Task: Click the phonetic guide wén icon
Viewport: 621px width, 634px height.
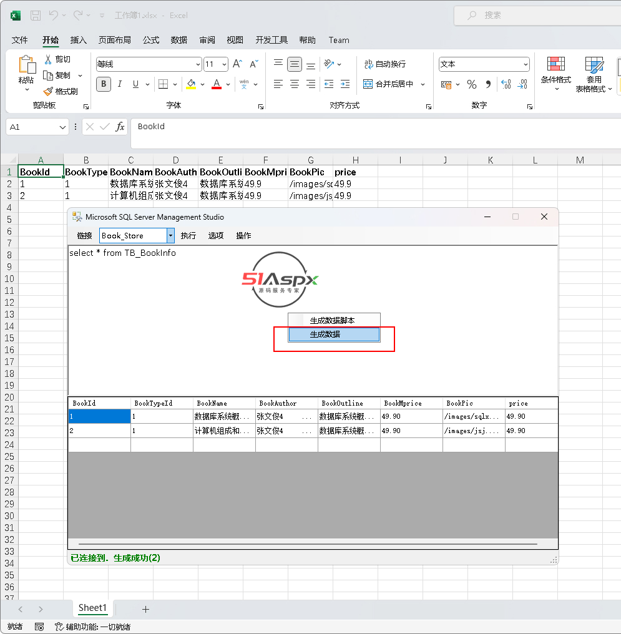Action: [244, 84]
